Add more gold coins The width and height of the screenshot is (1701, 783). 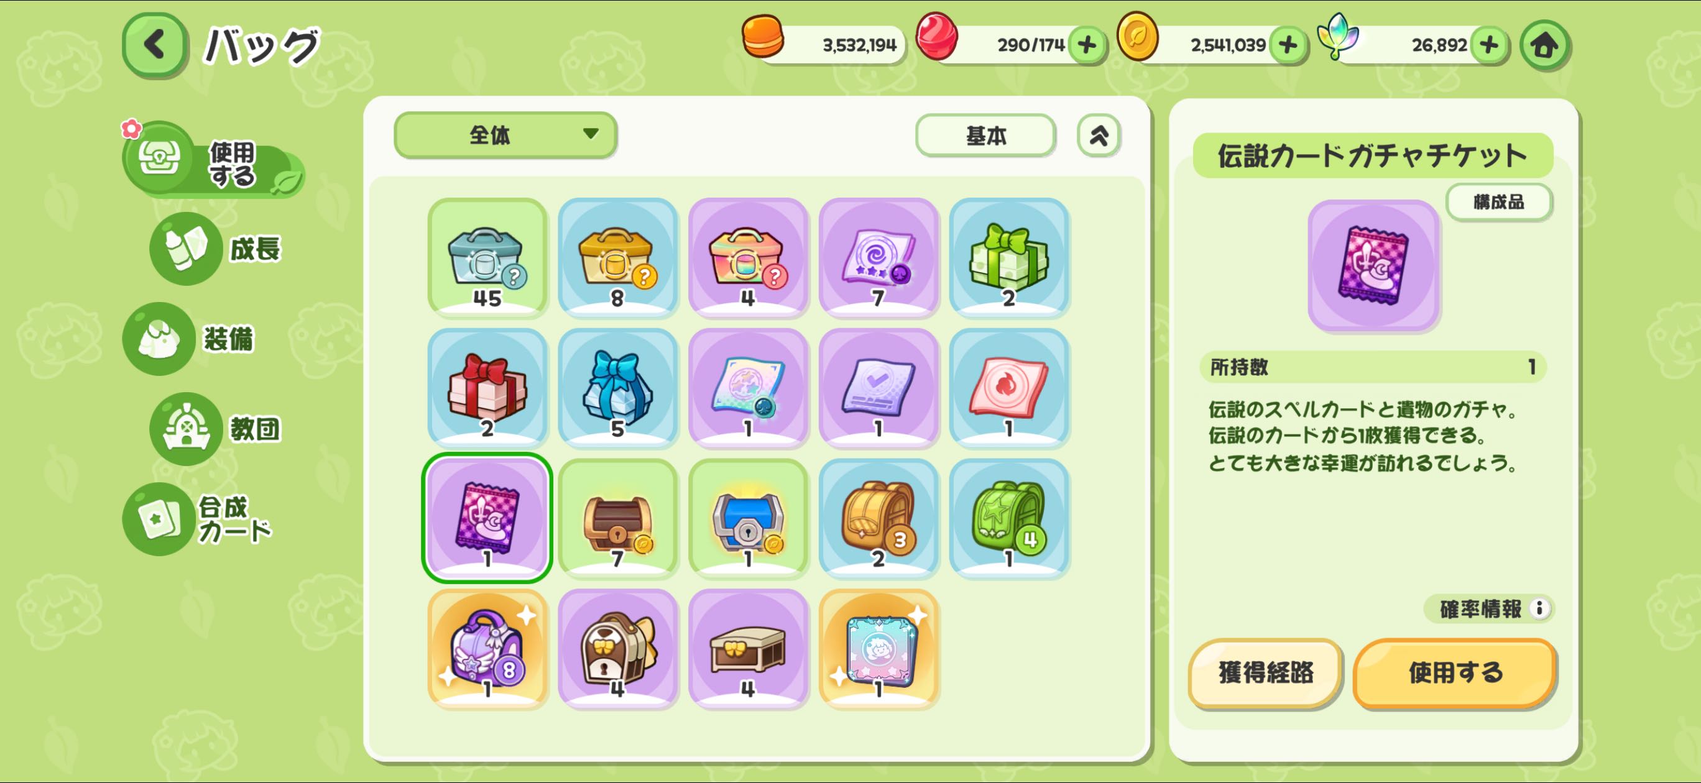coord(1288,45)
